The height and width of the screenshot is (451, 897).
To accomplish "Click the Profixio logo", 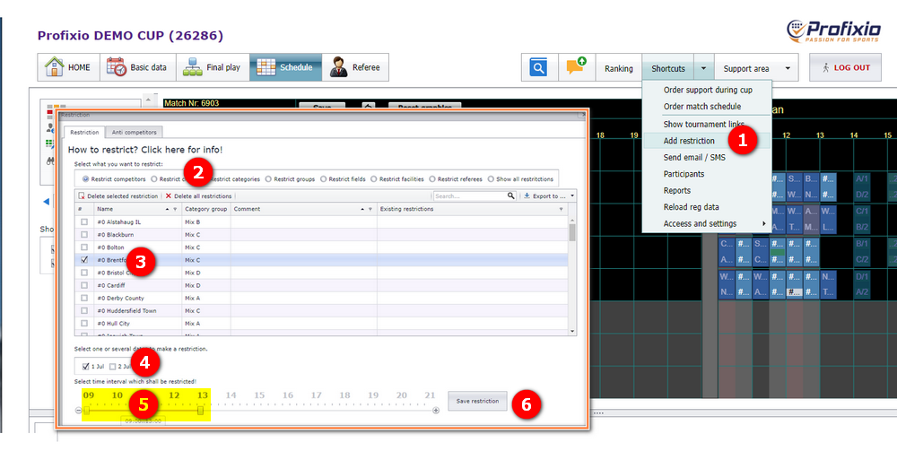I will [x=834, y=31].
